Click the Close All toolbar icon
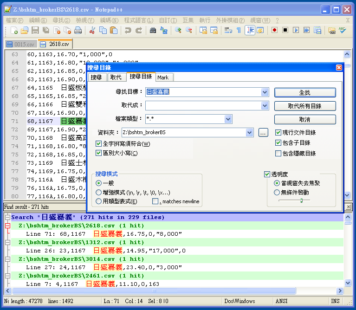356x310 pixels. click(x=67, y=31)
